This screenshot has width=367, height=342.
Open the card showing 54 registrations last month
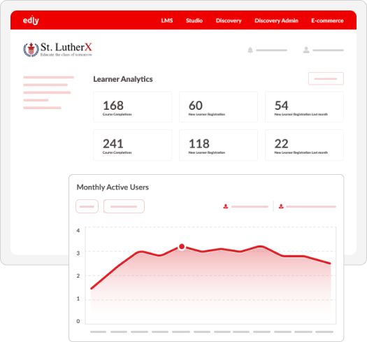pyautogui.click(x=304, y=107)
